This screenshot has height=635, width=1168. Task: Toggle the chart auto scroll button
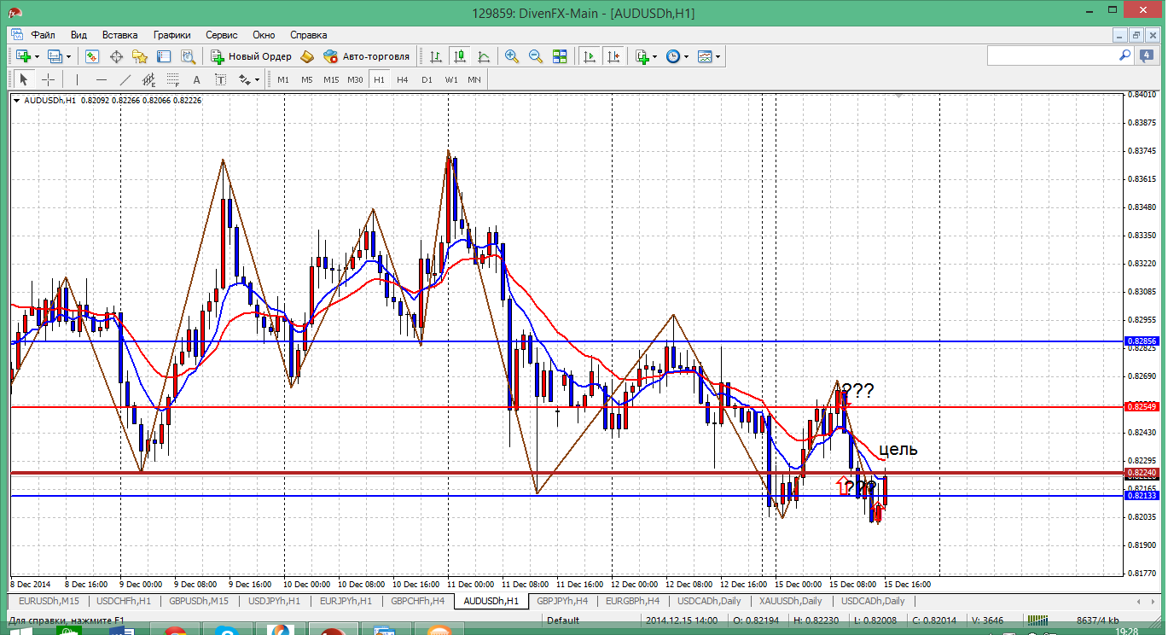589,56
